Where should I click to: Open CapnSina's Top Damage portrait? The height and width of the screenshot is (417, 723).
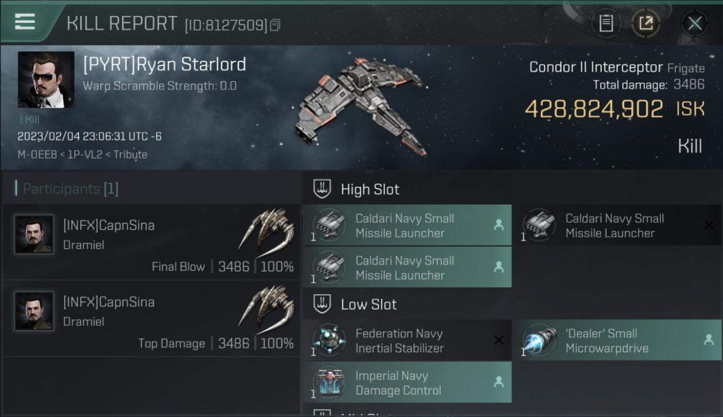(34, 311)
